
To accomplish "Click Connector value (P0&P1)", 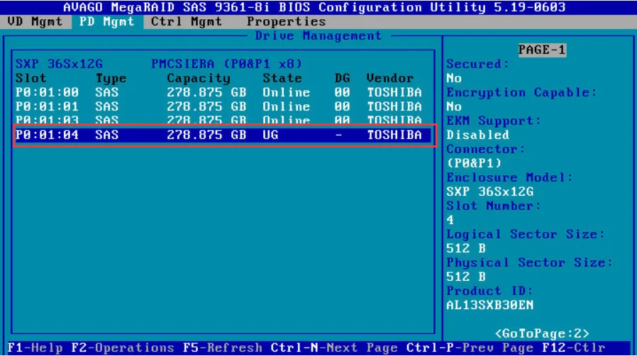I will point(474,163).
